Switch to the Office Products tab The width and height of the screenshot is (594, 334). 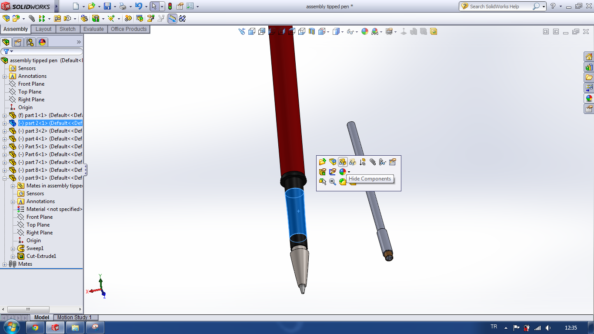click(129, 29)
